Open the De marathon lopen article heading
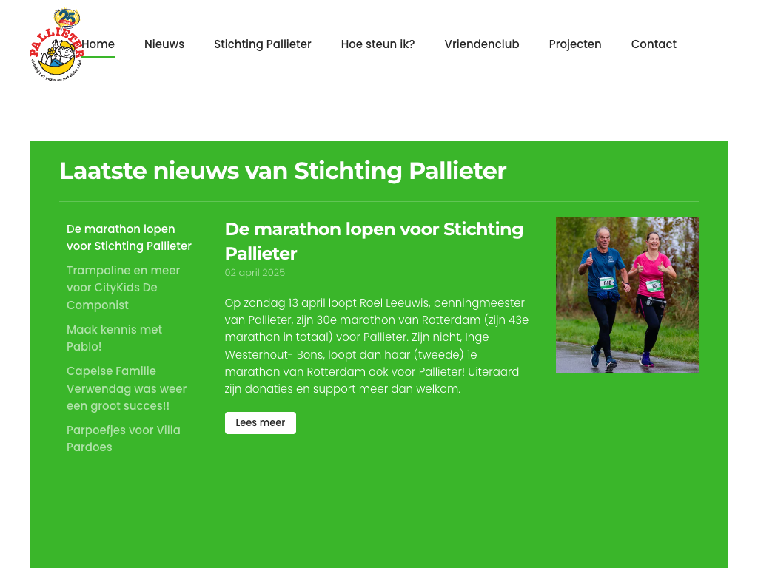The image size is (758, 568). [x=374, y=241]
